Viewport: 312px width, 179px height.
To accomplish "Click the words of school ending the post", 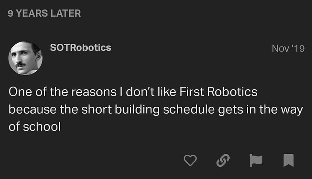I will [35, 127].
